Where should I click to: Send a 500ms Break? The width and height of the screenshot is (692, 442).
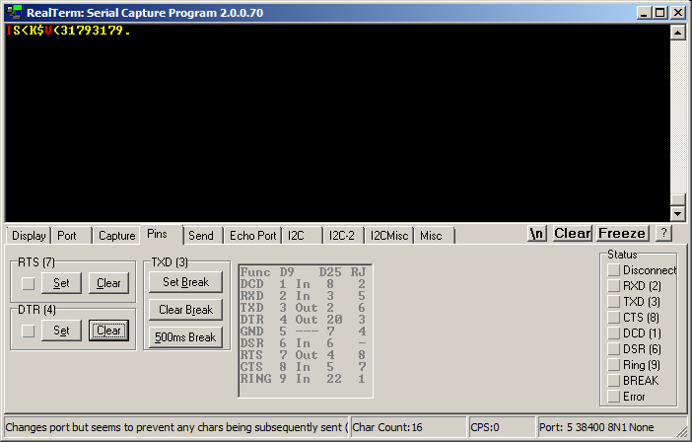185,337
